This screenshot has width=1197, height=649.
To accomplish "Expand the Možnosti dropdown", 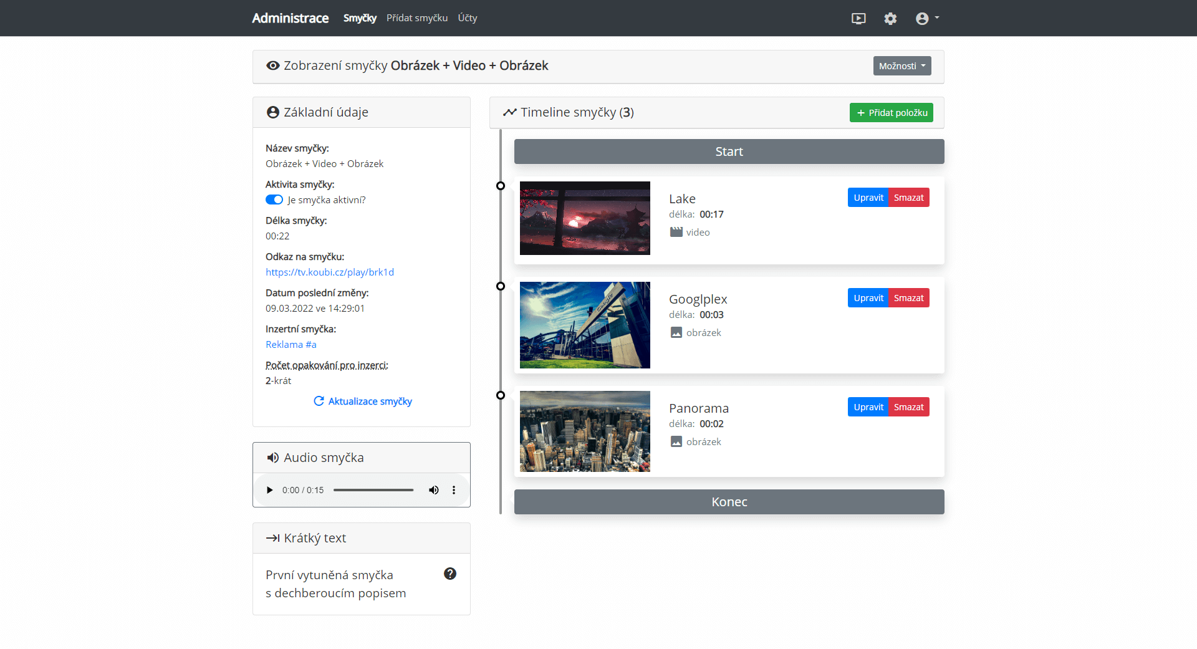I will tap(901, 66).
